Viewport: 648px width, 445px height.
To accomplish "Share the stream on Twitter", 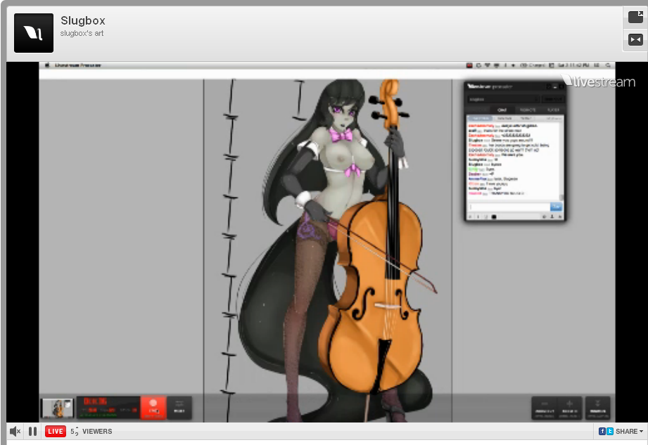I will click(x=609, y=432).
